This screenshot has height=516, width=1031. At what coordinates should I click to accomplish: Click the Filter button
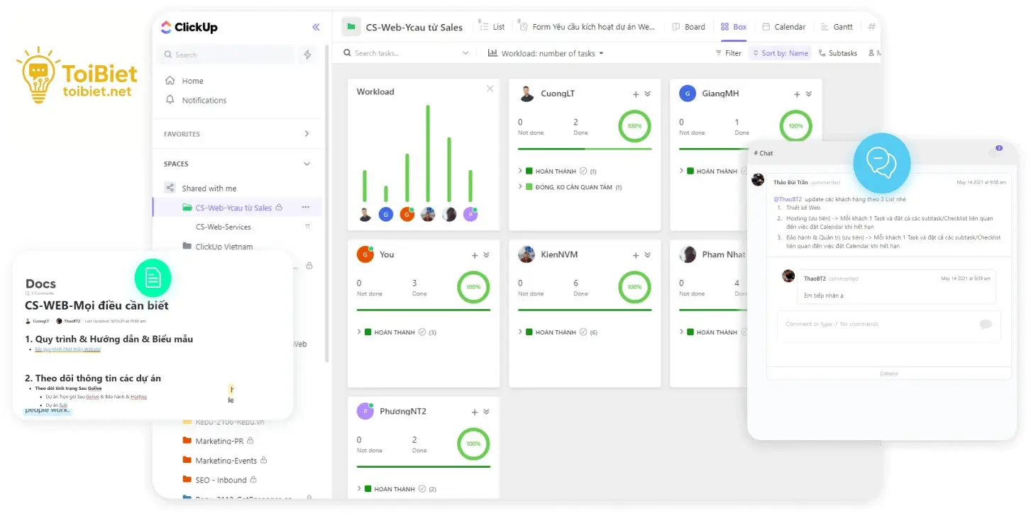pos(728,53)
